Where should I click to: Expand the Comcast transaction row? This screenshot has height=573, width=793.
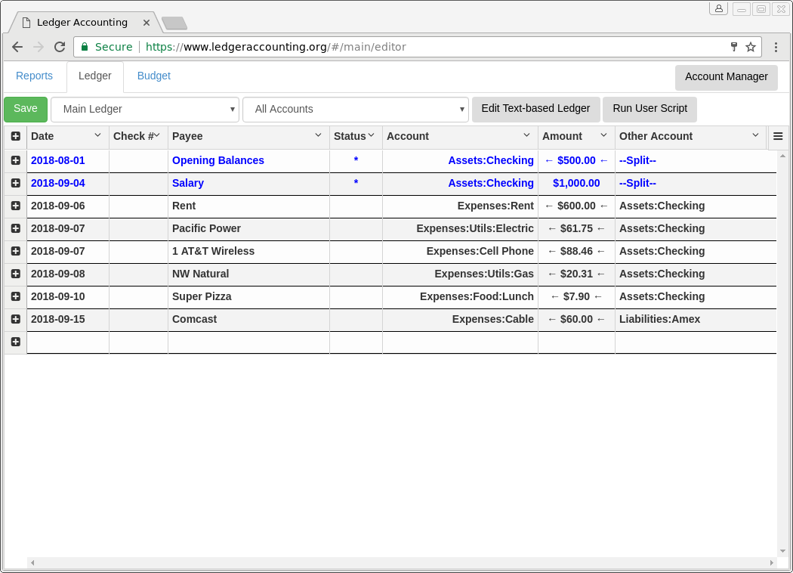click(x=16, y=319)
